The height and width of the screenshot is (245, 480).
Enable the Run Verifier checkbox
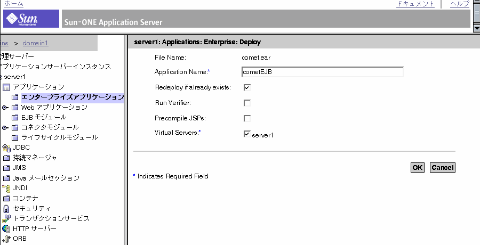(x=247, y=103)
